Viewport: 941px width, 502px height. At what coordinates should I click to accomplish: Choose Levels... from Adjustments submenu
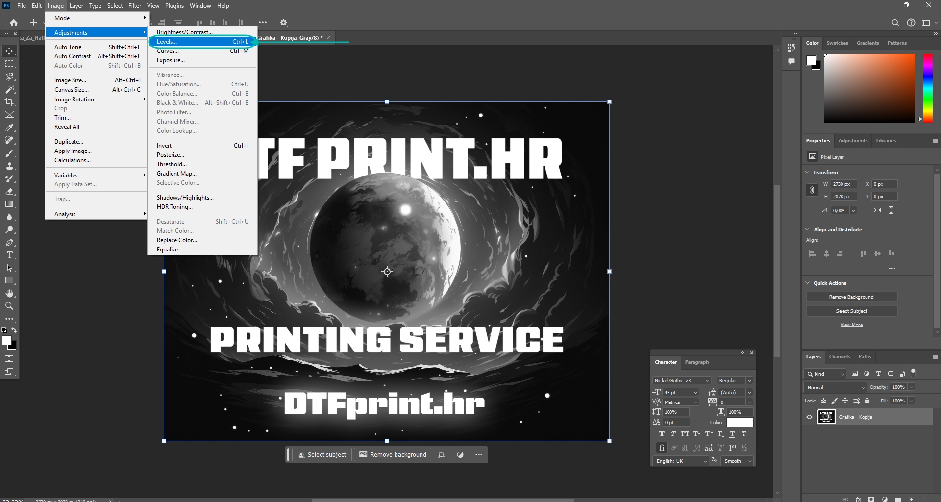(x=202, y=42)
